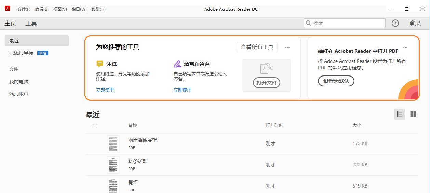Open the 帮助(H) menu
Viewport: 430px width, 193px height.
coord(98,9)
